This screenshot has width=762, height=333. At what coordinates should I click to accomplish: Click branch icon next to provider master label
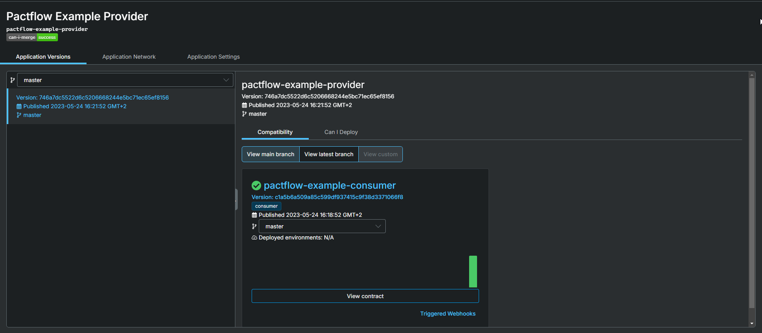pyautogui.click(x=244, y=114)
